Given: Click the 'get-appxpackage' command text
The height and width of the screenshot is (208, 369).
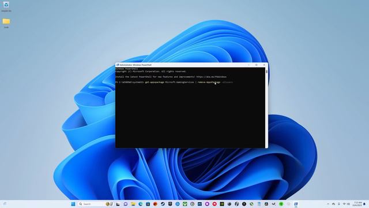Looking at the screenshot, I should (x=155, y=82).
